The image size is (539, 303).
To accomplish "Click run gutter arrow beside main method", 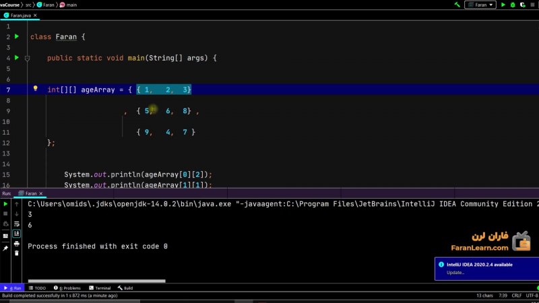I will click(17, 58).
